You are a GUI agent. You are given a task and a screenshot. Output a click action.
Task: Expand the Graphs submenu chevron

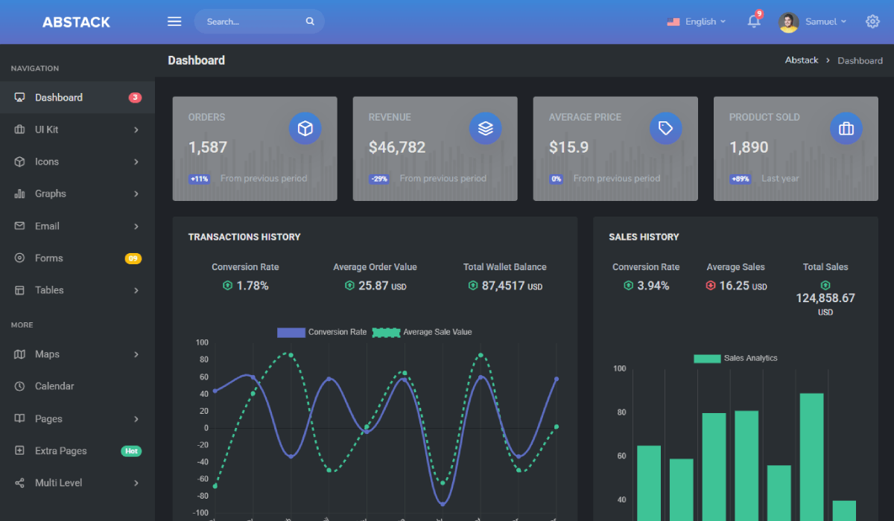pyautogui.click(x=136, y=194)
